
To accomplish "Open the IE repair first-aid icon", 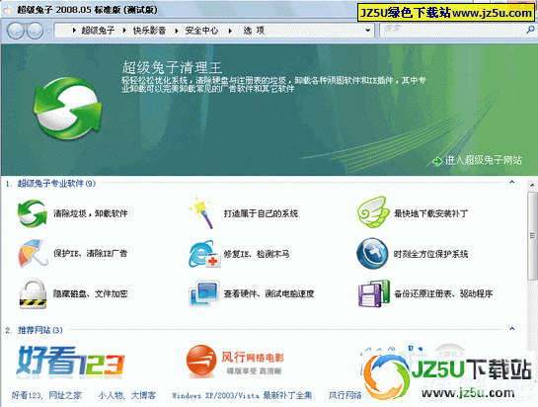I will (x=204, y=254).
